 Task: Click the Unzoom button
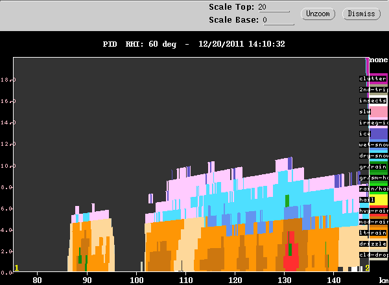tap(318, 14)
